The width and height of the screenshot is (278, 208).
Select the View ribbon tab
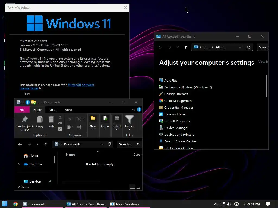(x=68, y=110)
